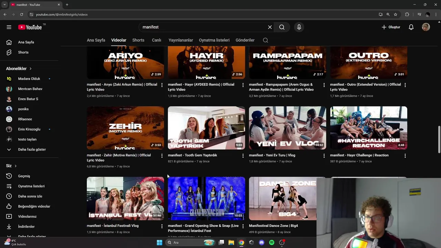
Task: Open options for Hayır Challenge Reaction video
Action: tap(405, 156)
